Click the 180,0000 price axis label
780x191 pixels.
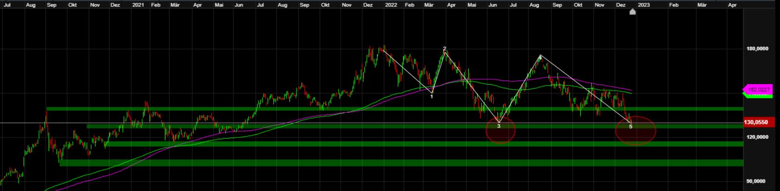point(757,49)
